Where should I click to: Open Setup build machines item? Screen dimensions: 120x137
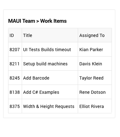click(45, 64)
